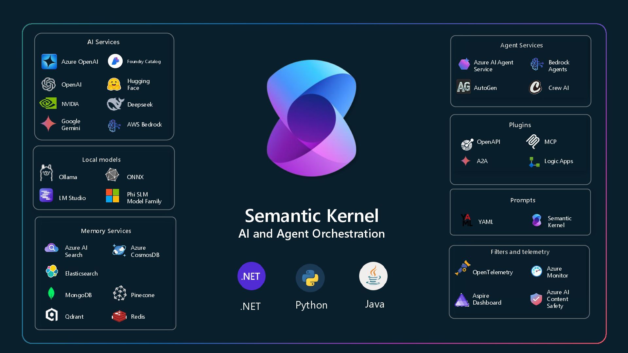The image size is (628, 353).
Task: Select the MCP icon
Action: pyautogui.click(x=533, y=142)
